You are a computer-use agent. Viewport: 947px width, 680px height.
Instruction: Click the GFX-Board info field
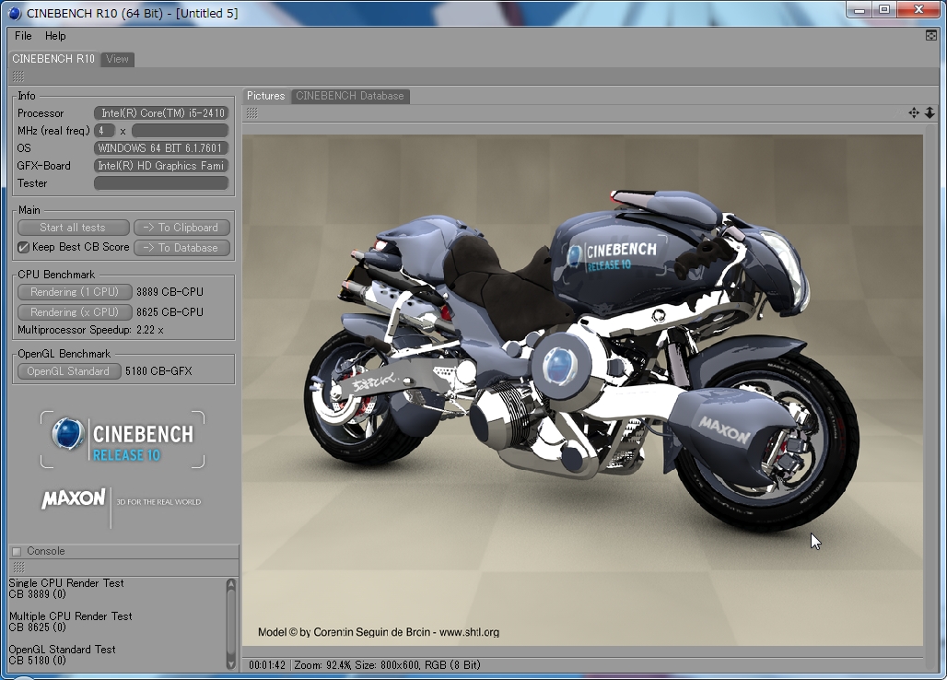point(161,166)
